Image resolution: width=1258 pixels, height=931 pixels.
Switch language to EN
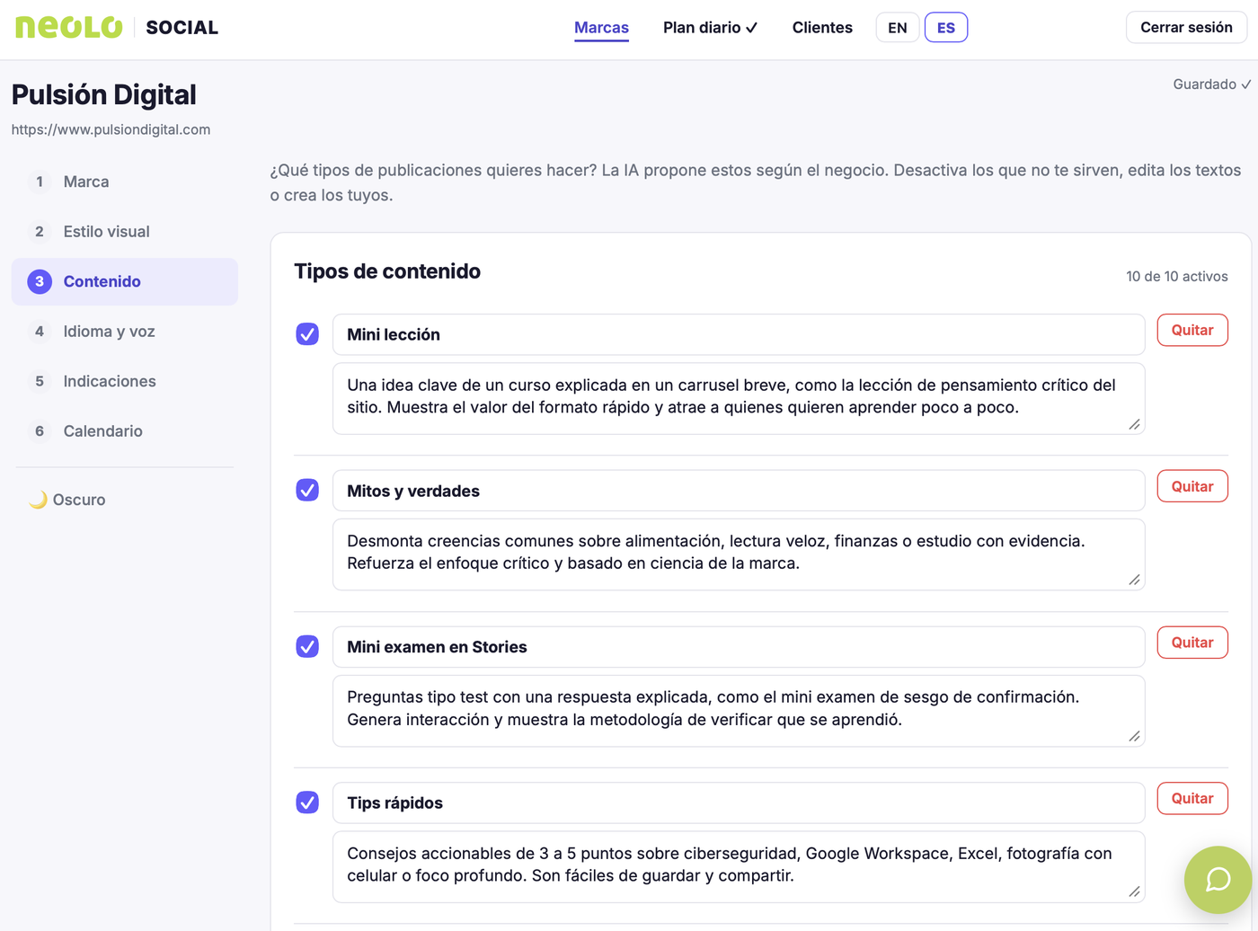click(898, 28)
